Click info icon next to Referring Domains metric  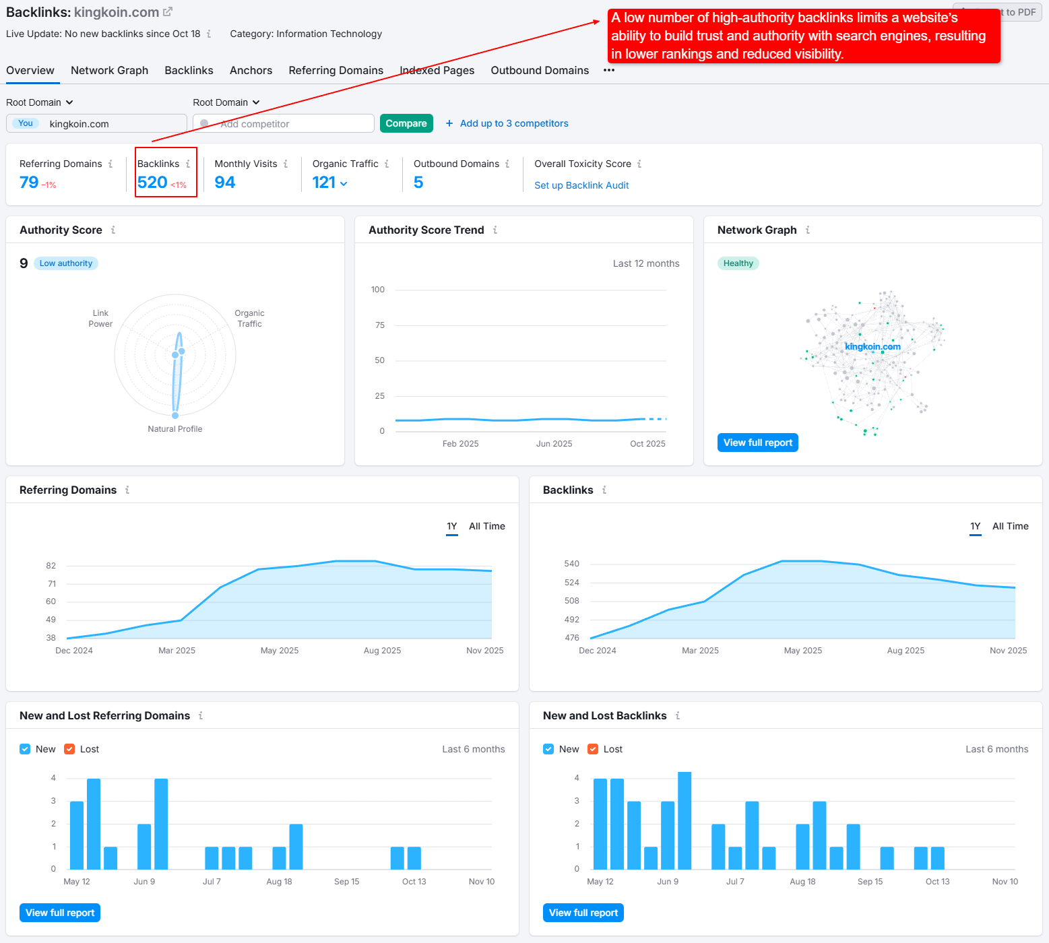[x=110, y=164]
